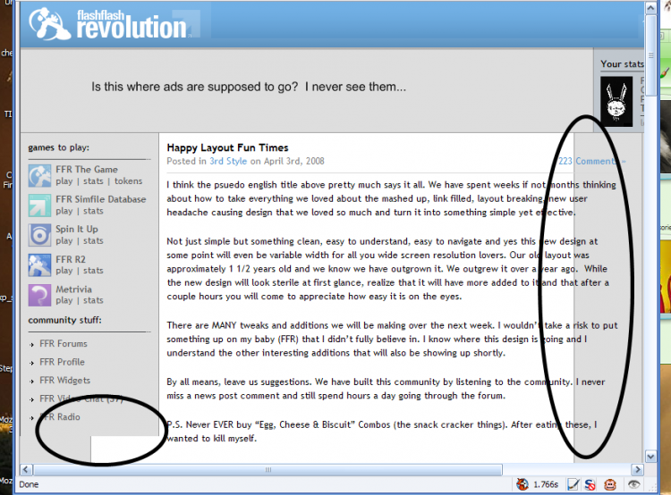Viewport: 671px width, 495px height.
Task: Expand the FFR Forums sidebar item
Action: [62, 344]
